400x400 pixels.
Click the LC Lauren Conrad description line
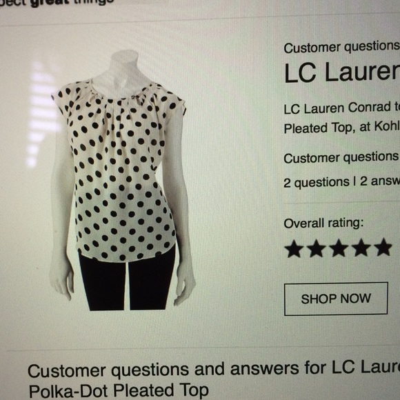(342, 108)
